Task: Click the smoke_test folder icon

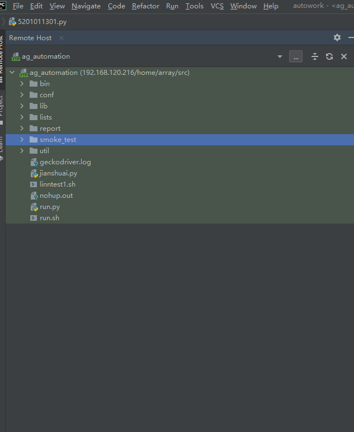Action: [x=34, y=140]
